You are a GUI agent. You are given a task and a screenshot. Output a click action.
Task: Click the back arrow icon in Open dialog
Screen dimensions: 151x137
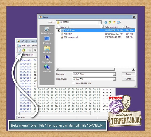(106, 22)
